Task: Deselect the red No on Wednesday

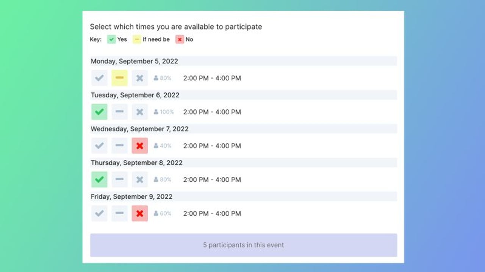Action: pos(140,146)
